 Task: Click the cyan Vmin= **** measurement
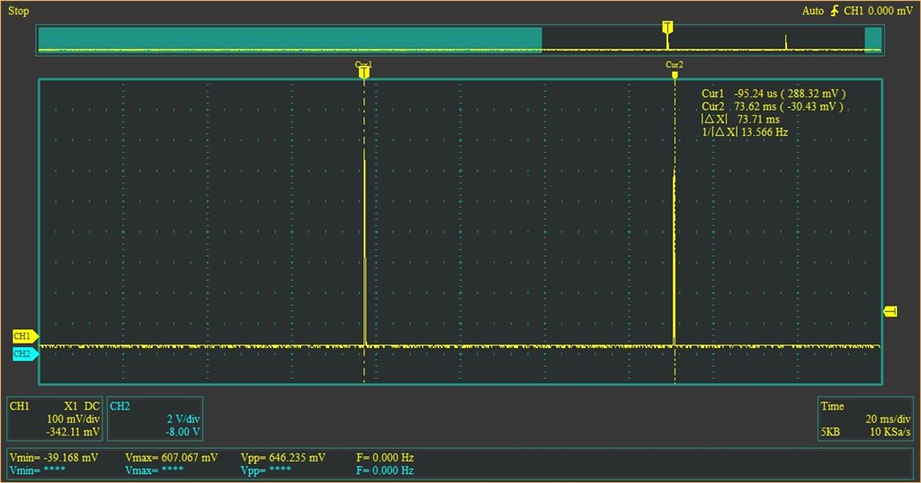38,470
